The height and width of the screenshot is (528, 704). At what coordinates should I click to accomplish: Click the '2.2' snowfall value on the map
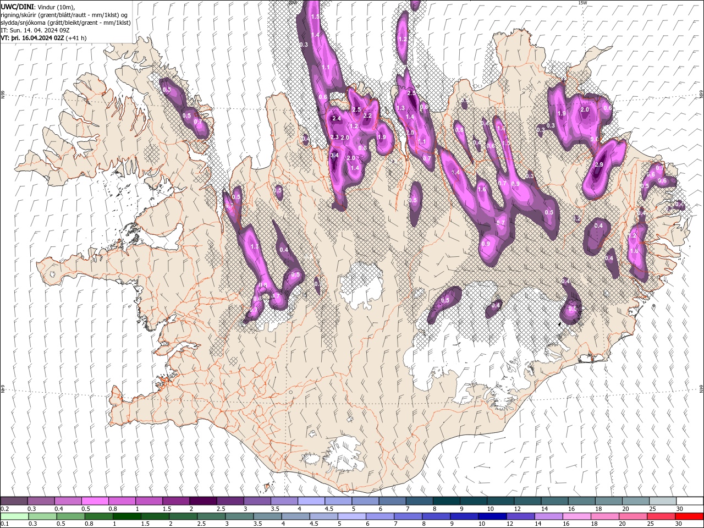coord(367,116)
